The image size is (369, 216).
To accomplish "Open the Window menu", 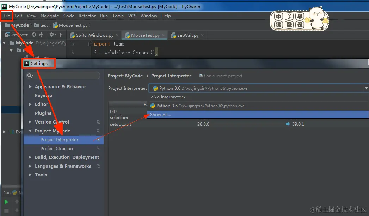I will tap(149, 16).
